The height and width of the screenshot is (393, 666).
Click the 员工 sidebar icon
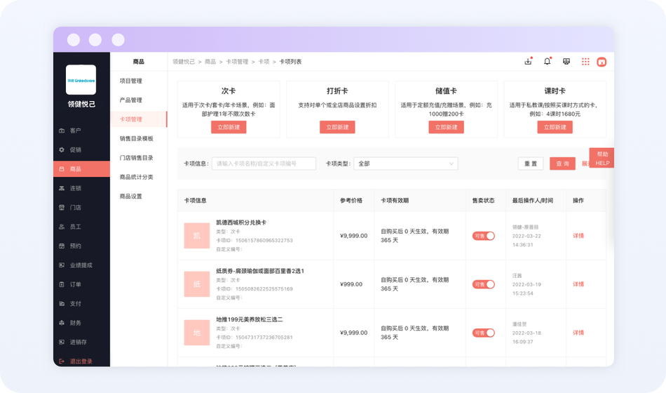(x=62, y=227)
